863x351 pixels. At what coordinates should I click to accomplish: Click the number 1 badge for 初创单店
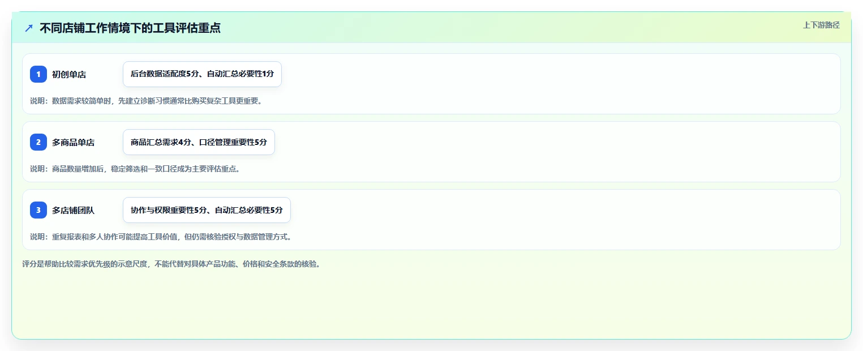[38, 74]
